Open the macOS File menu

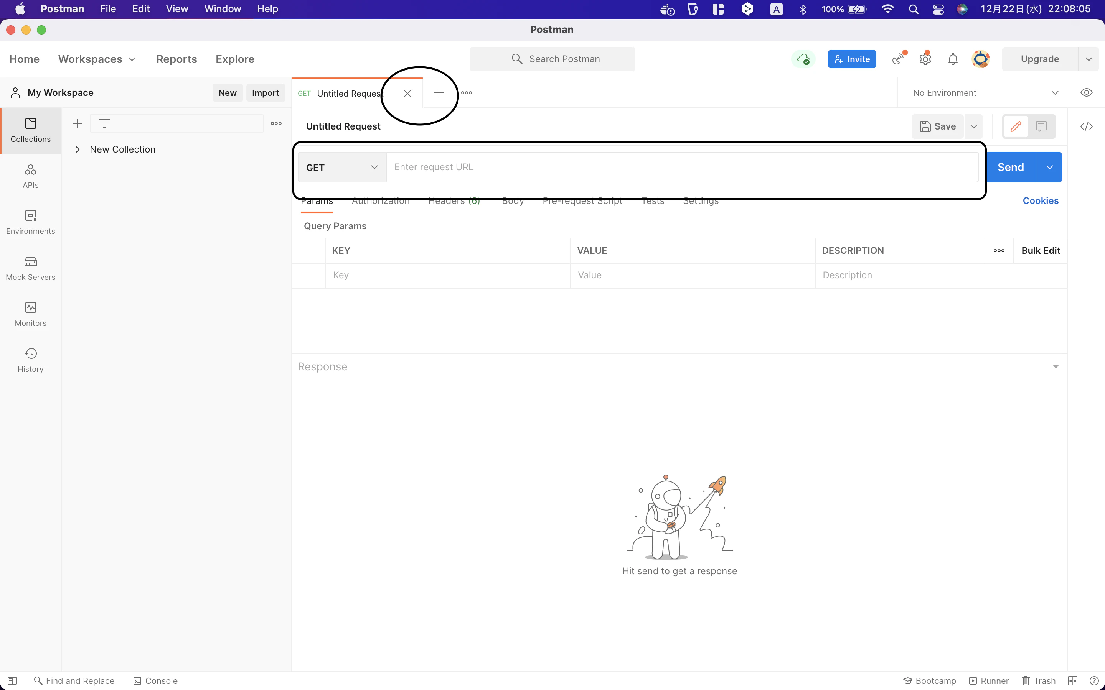coord(108,9)
